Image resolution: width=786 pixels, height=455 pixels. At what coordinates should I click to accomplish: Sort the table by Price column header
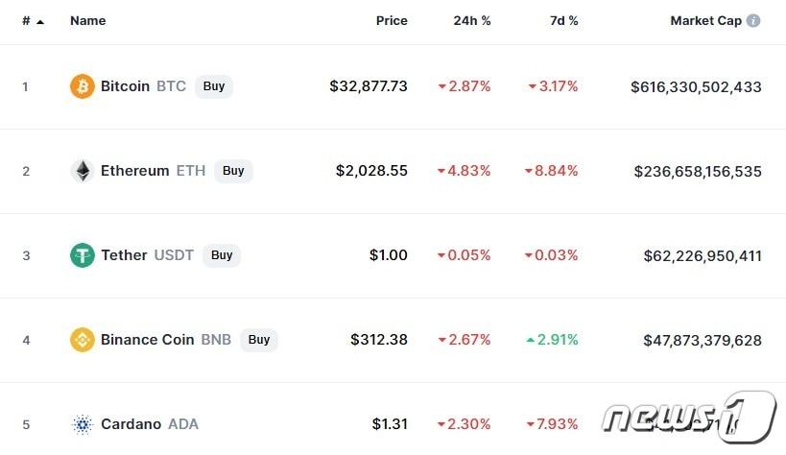tap(392, 20)
